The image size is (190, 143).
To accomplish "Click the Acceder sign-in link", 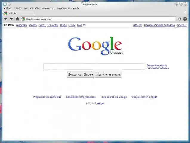I will (182, 25).
